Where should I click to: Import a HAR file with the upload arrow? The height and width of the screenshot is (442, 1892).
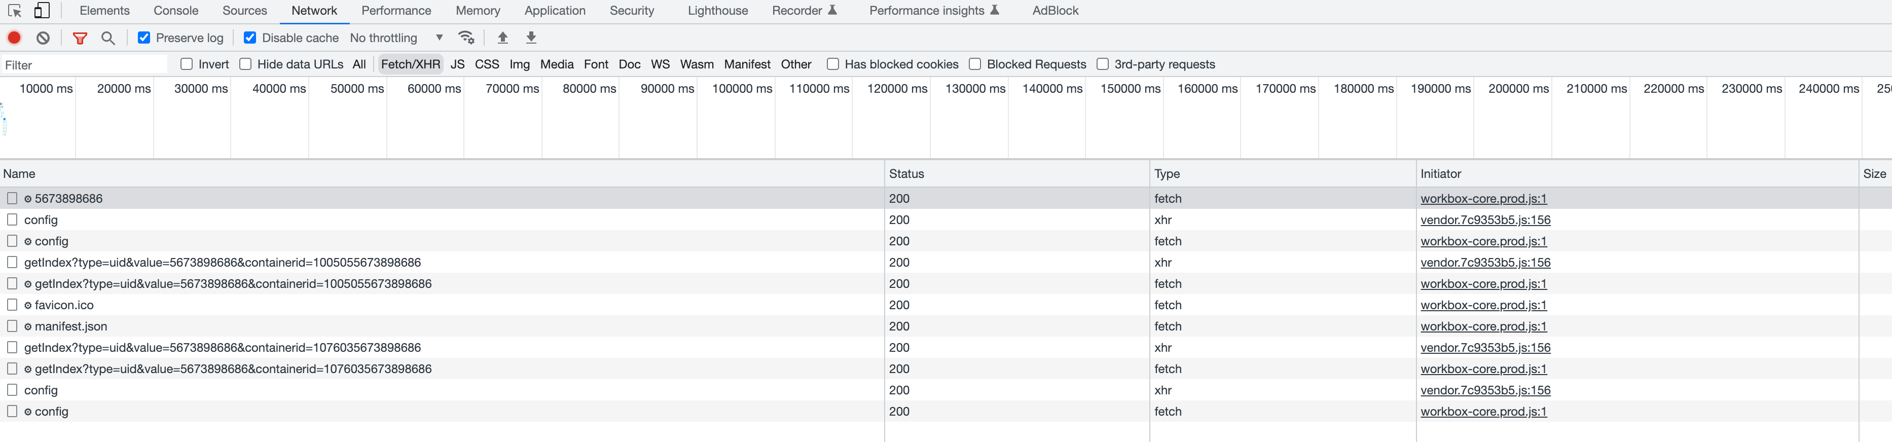(x=502, y=38)
